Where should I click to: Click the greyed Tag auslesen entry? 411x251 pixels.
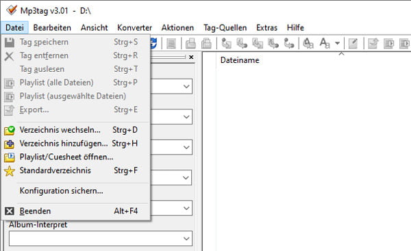(x=76, y=69)
